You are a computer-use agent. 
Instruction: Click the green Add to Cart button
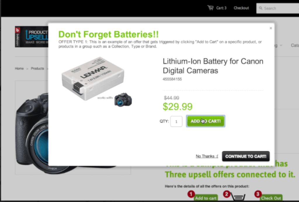tap(206, 121)
